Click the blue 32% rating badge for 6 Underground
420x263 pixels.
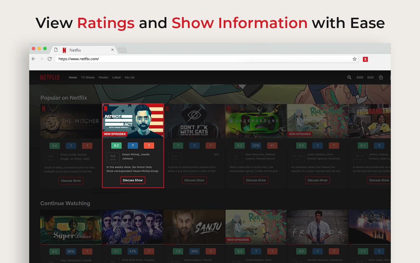pos(256,146)
